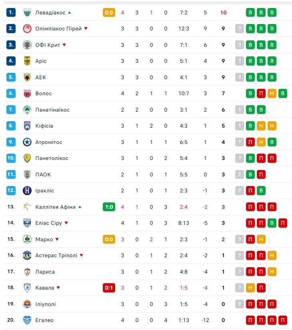Screen dimensions: 292x330
Task: Click Левадіакос live score 0:0 badge
Action: (109, 12)
